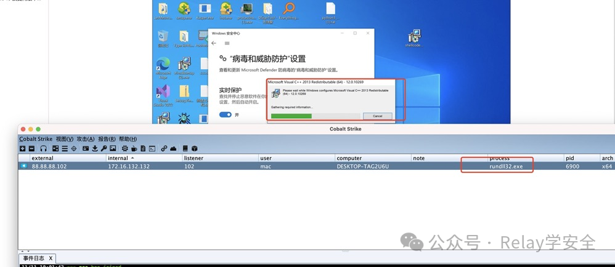Sort by user column header

tap(297, 158)
